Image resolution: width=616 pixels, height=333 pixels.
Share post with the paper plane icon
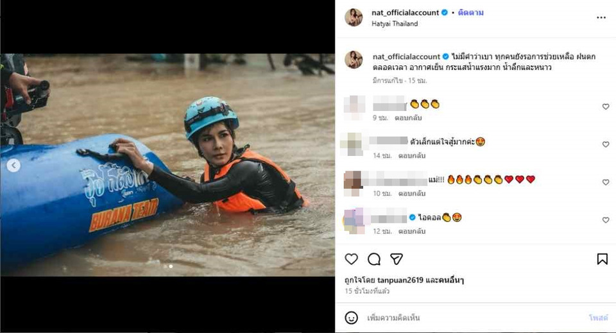[397, 259]
